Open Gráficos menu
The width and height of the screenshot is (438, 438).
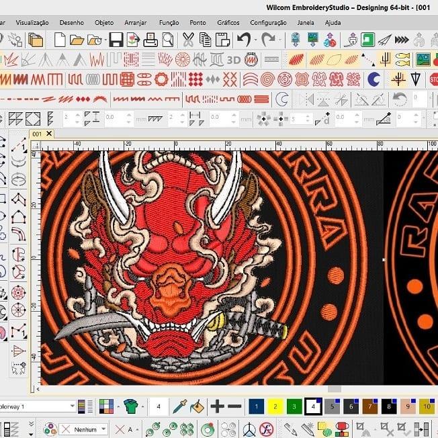[x=228, y=23]
